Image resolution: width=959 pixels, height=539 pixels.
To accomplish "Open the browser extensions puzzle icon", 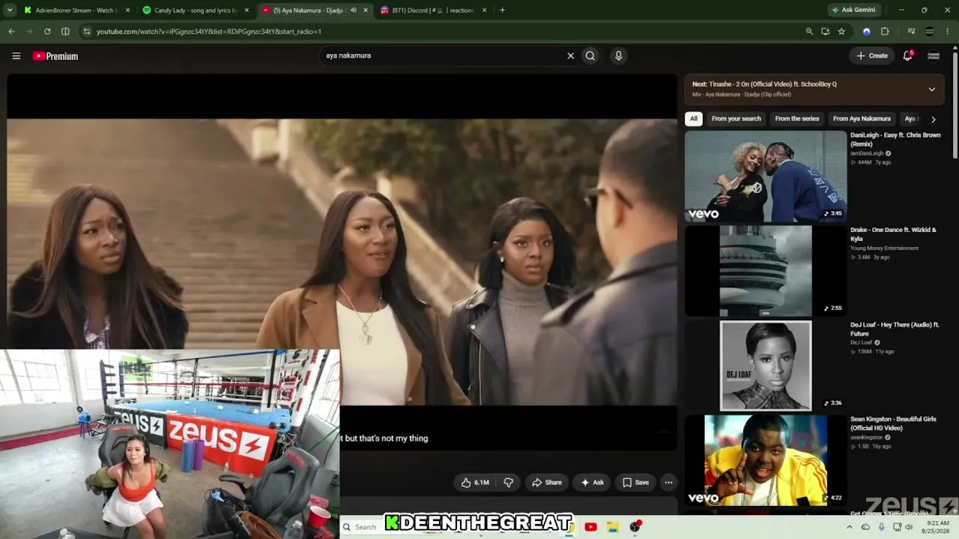I will click(x=885, y=31).
